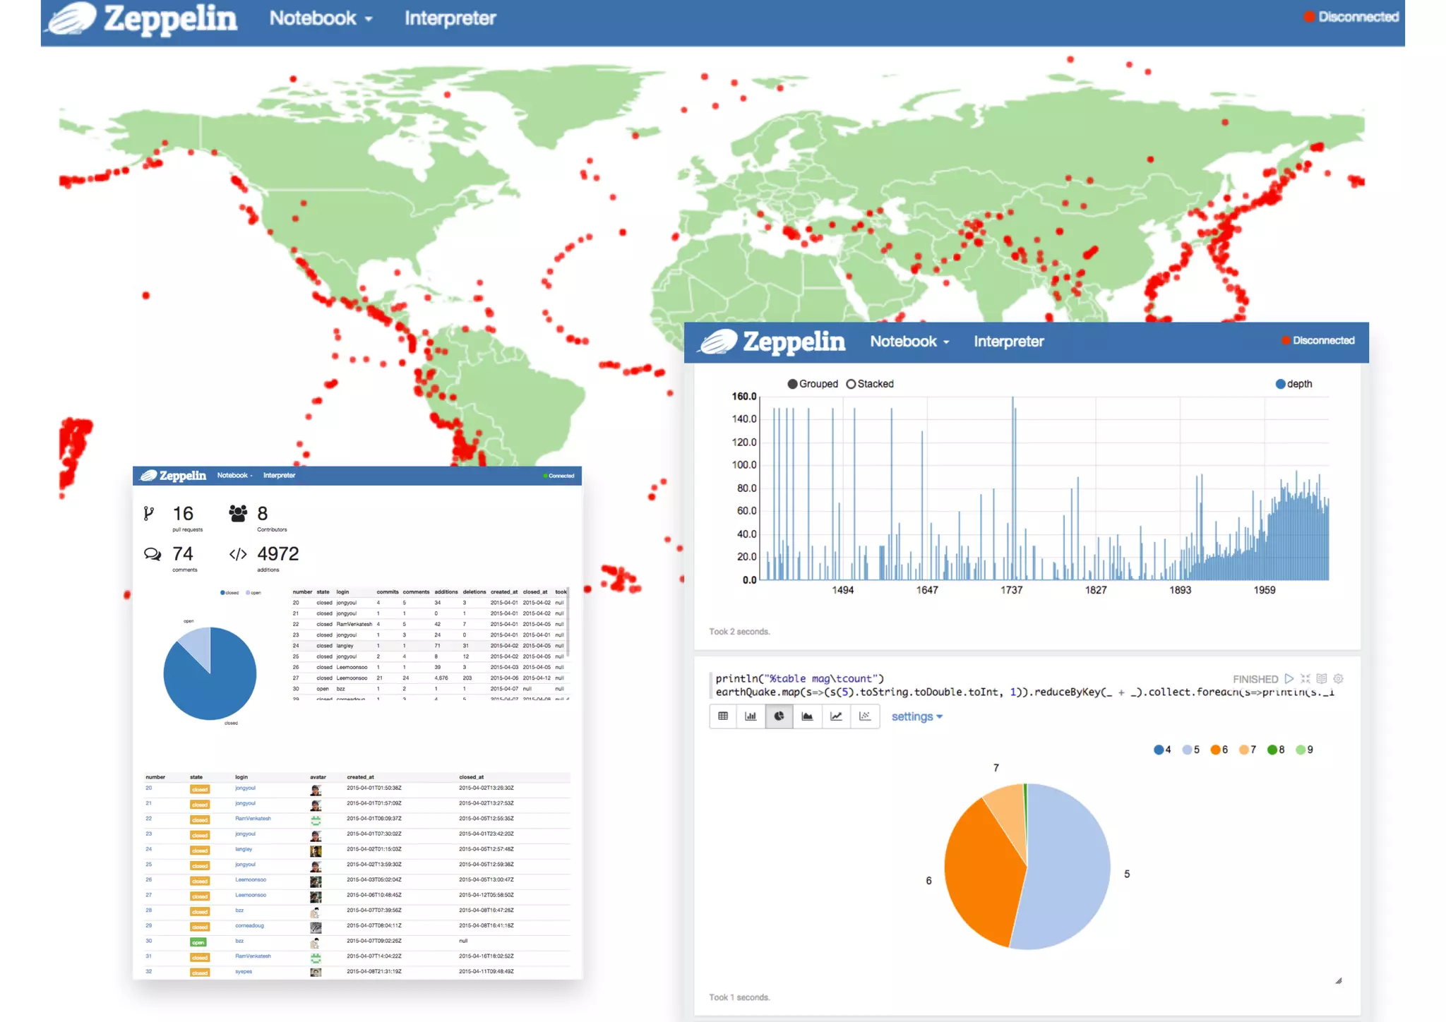Screen dimensions: 1446x1022
Task: Switch paragraph output to table view
Action: point(723,716)
